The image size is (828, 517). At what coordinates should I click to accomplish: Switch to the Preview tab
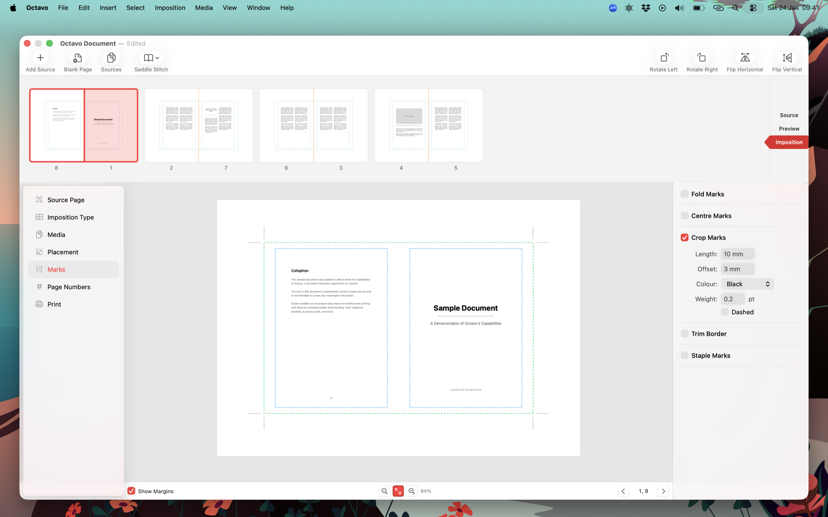789,129
